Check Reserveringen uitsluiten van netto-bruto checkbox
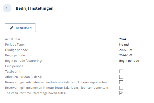The width and height of the screenshot is (154, 103). pyautogui.click(x=121, y=82)
